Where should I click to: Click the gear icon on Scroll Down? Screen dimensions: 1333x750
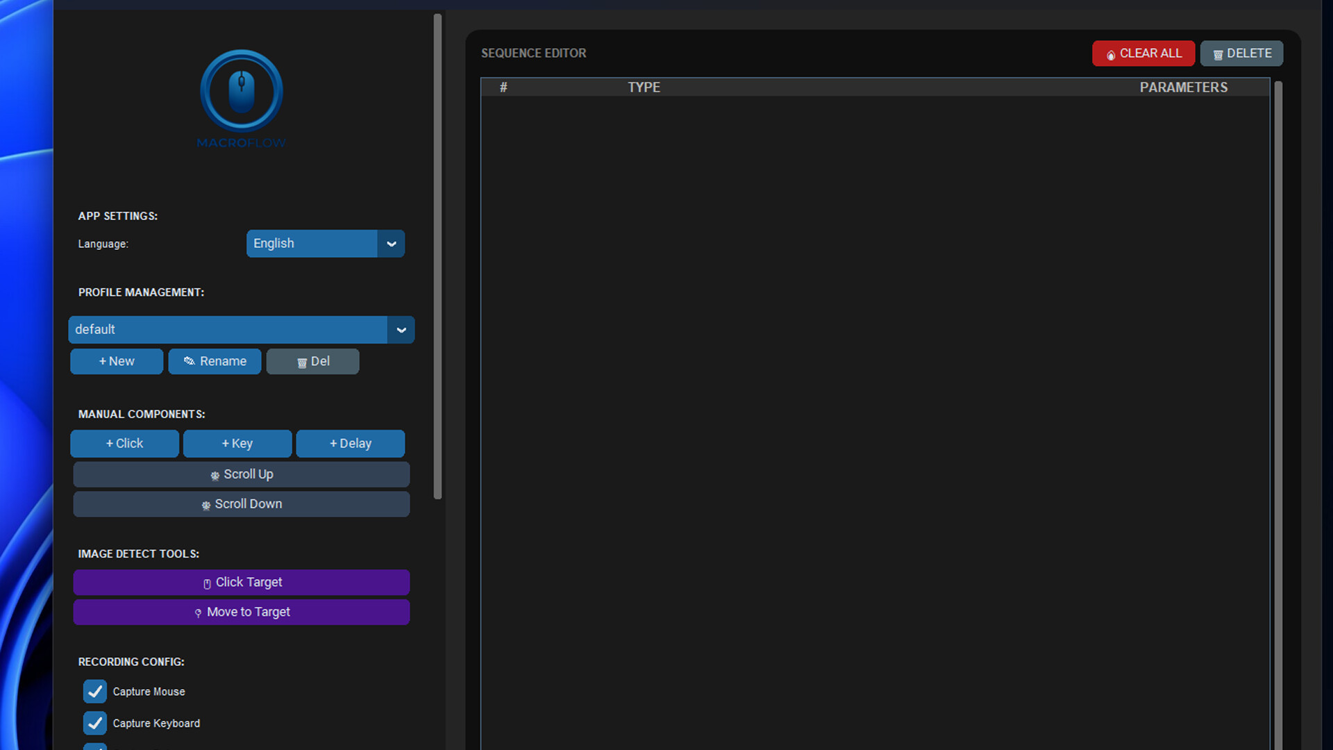pyautogui.click(x=206, y=505)
